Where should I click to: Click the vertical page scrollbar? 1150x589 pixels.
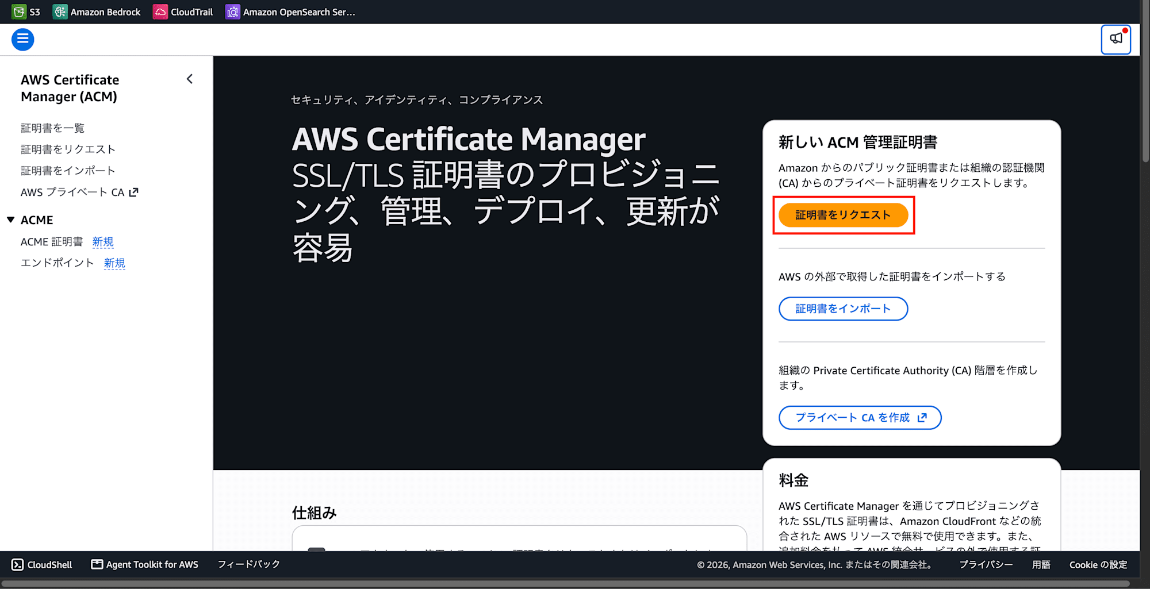click(1145, 80)
